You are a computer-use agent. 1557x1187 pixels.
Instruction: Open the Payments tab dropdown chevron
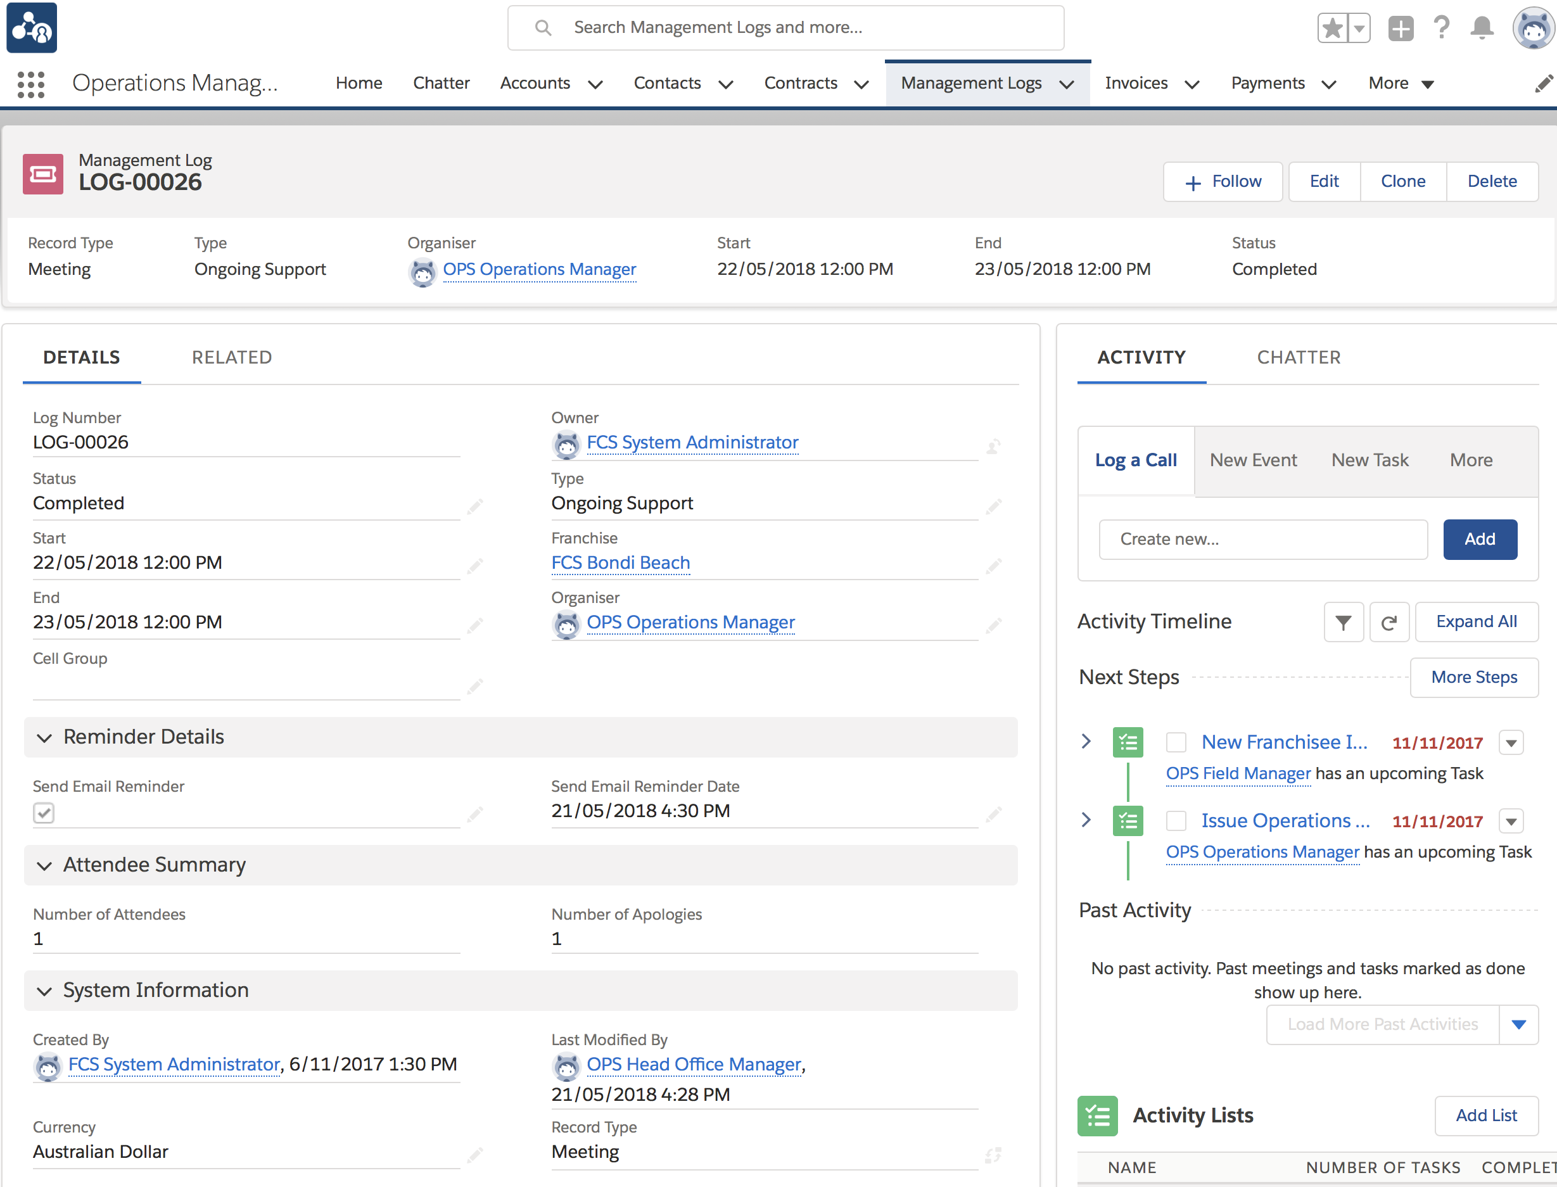tap(1329, 84)
